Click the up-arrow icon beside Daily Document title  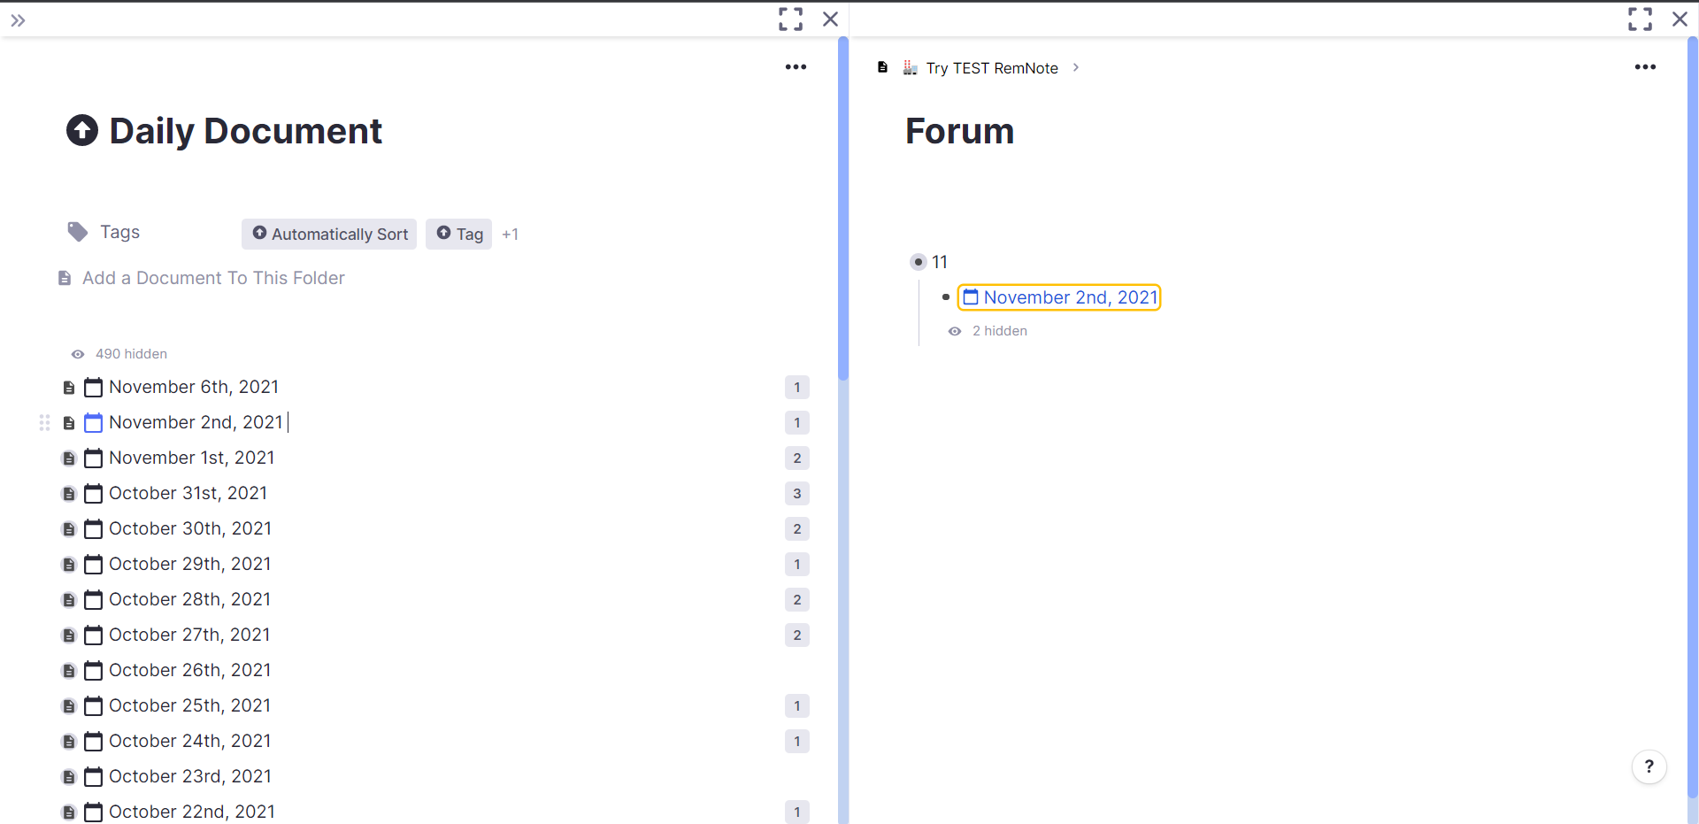[81, 130]
